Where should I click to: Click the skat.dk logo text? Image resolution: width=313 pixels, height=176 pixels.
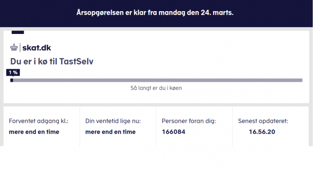pyautogui.click(x=37, y=48)
